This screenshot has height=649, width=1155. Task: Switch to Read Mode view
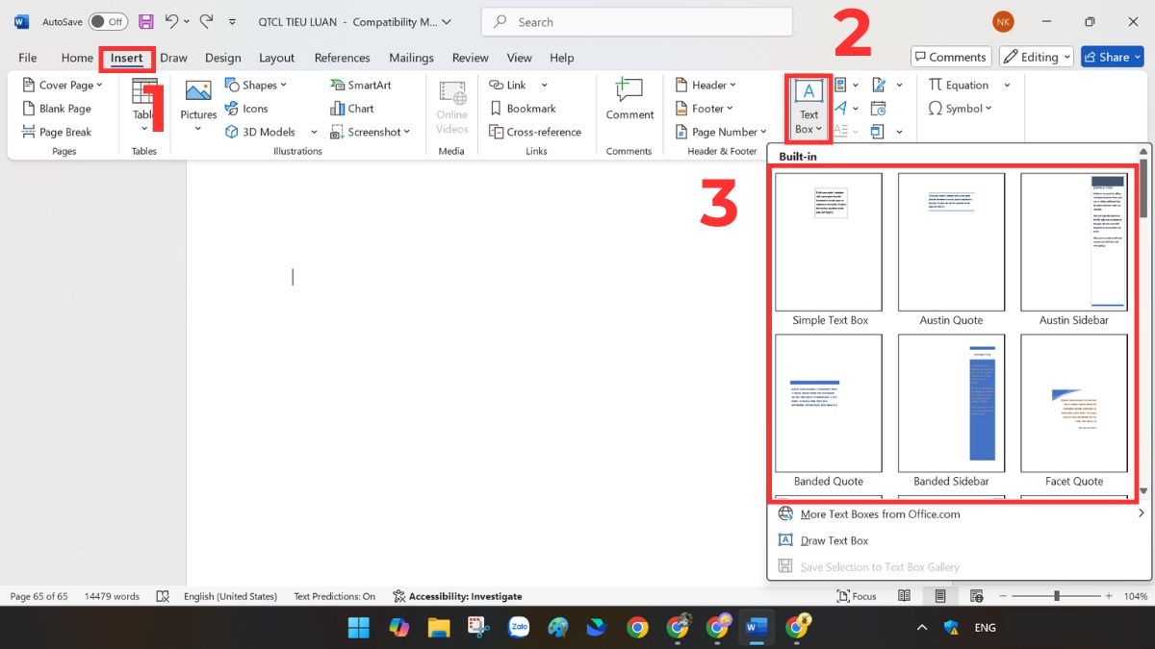point(904,596)
